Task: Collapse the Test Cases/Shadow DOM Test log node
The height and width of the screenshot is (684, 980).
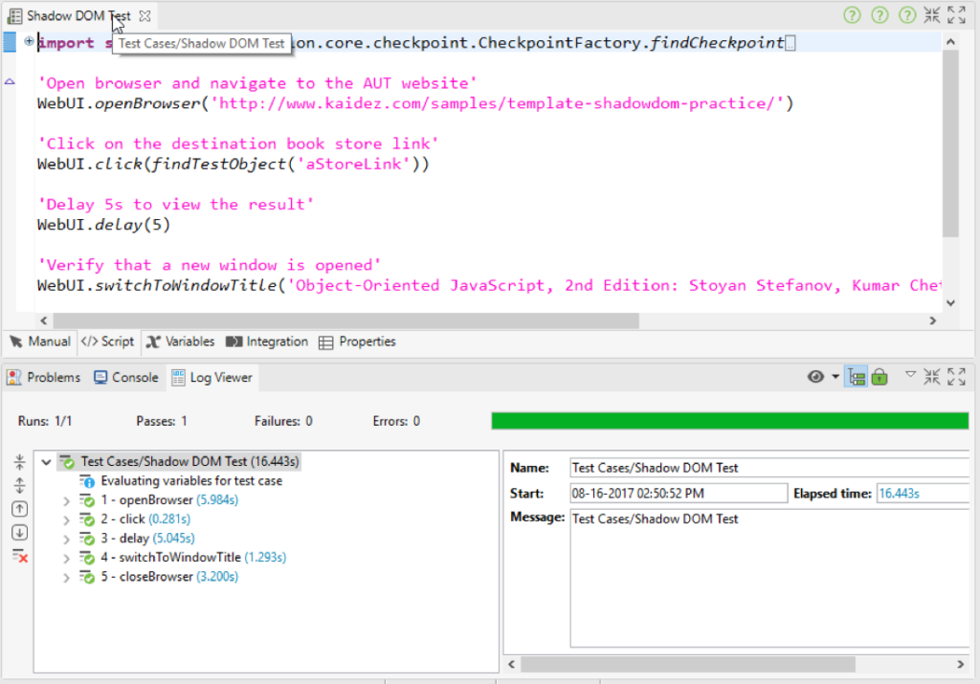Action: (46, 462)
